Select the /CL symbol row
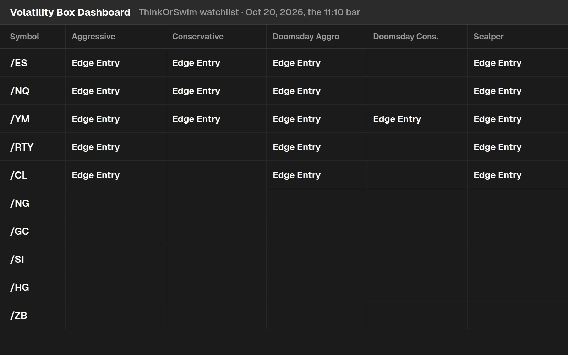 284,175
